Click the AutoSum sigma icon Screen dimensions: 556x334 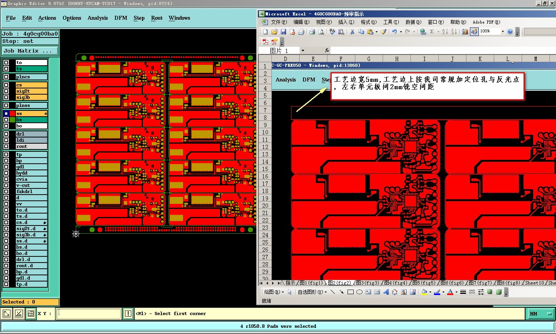click(x=432, y=32)
